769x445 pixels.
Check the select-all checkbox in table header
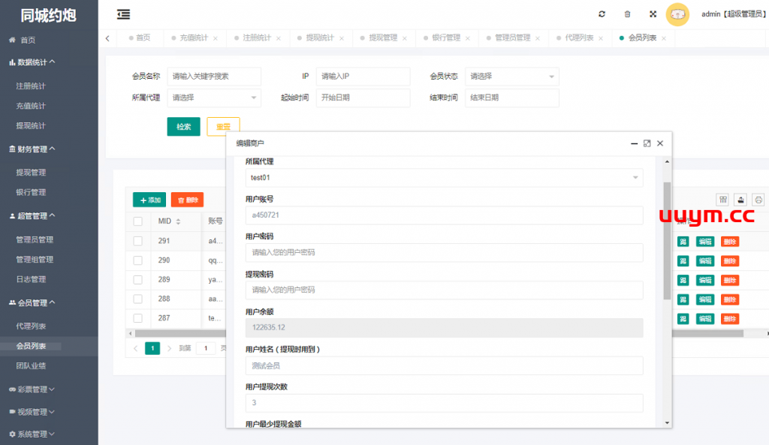click(x=137, y=221)
